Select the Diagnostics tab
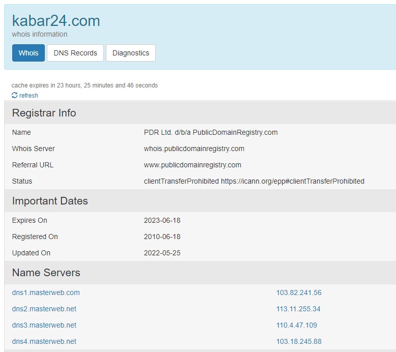Image resolution: width=396 pixels, height=352 pixels. pyautogui.click(x=131, y=53)
